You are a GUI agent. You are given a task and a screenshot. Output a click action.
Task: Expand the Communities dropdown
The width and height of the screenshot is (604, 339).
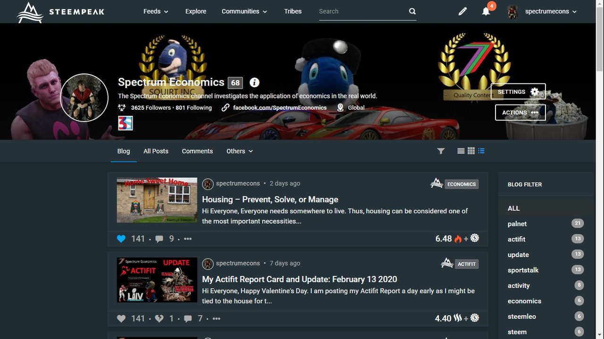[x=244, y=11]
